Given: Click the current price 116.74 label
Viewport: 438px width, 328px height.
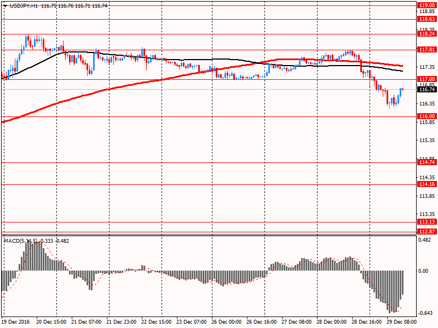Looking at the screenshot, I should pyautogui.click(x=427, y=90).
